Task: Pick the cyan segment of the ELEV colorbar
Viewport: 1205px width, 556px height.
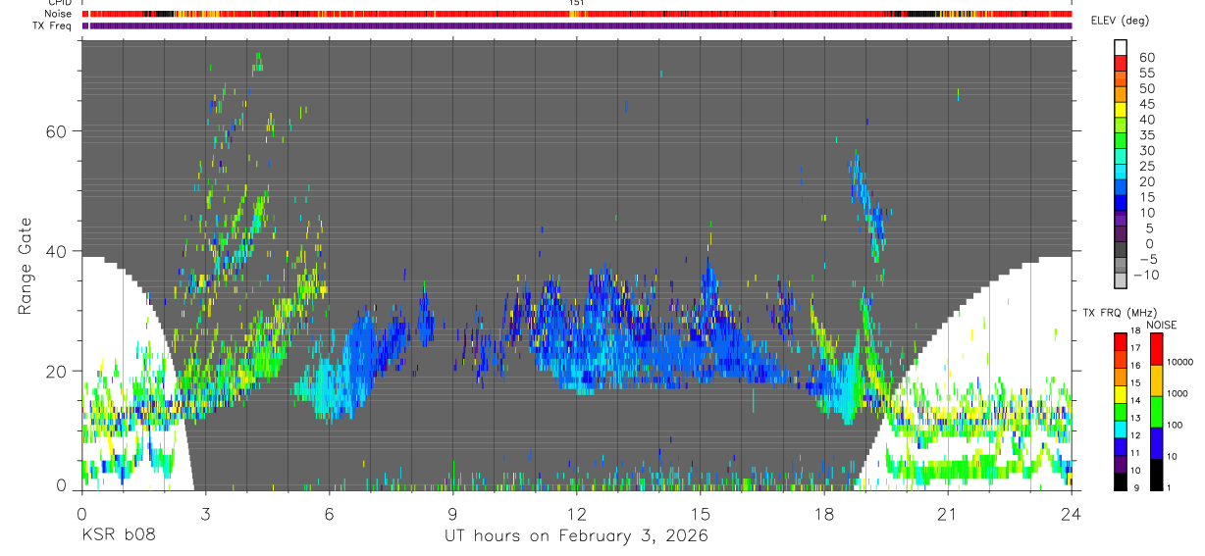Action: click(1121, 172)
